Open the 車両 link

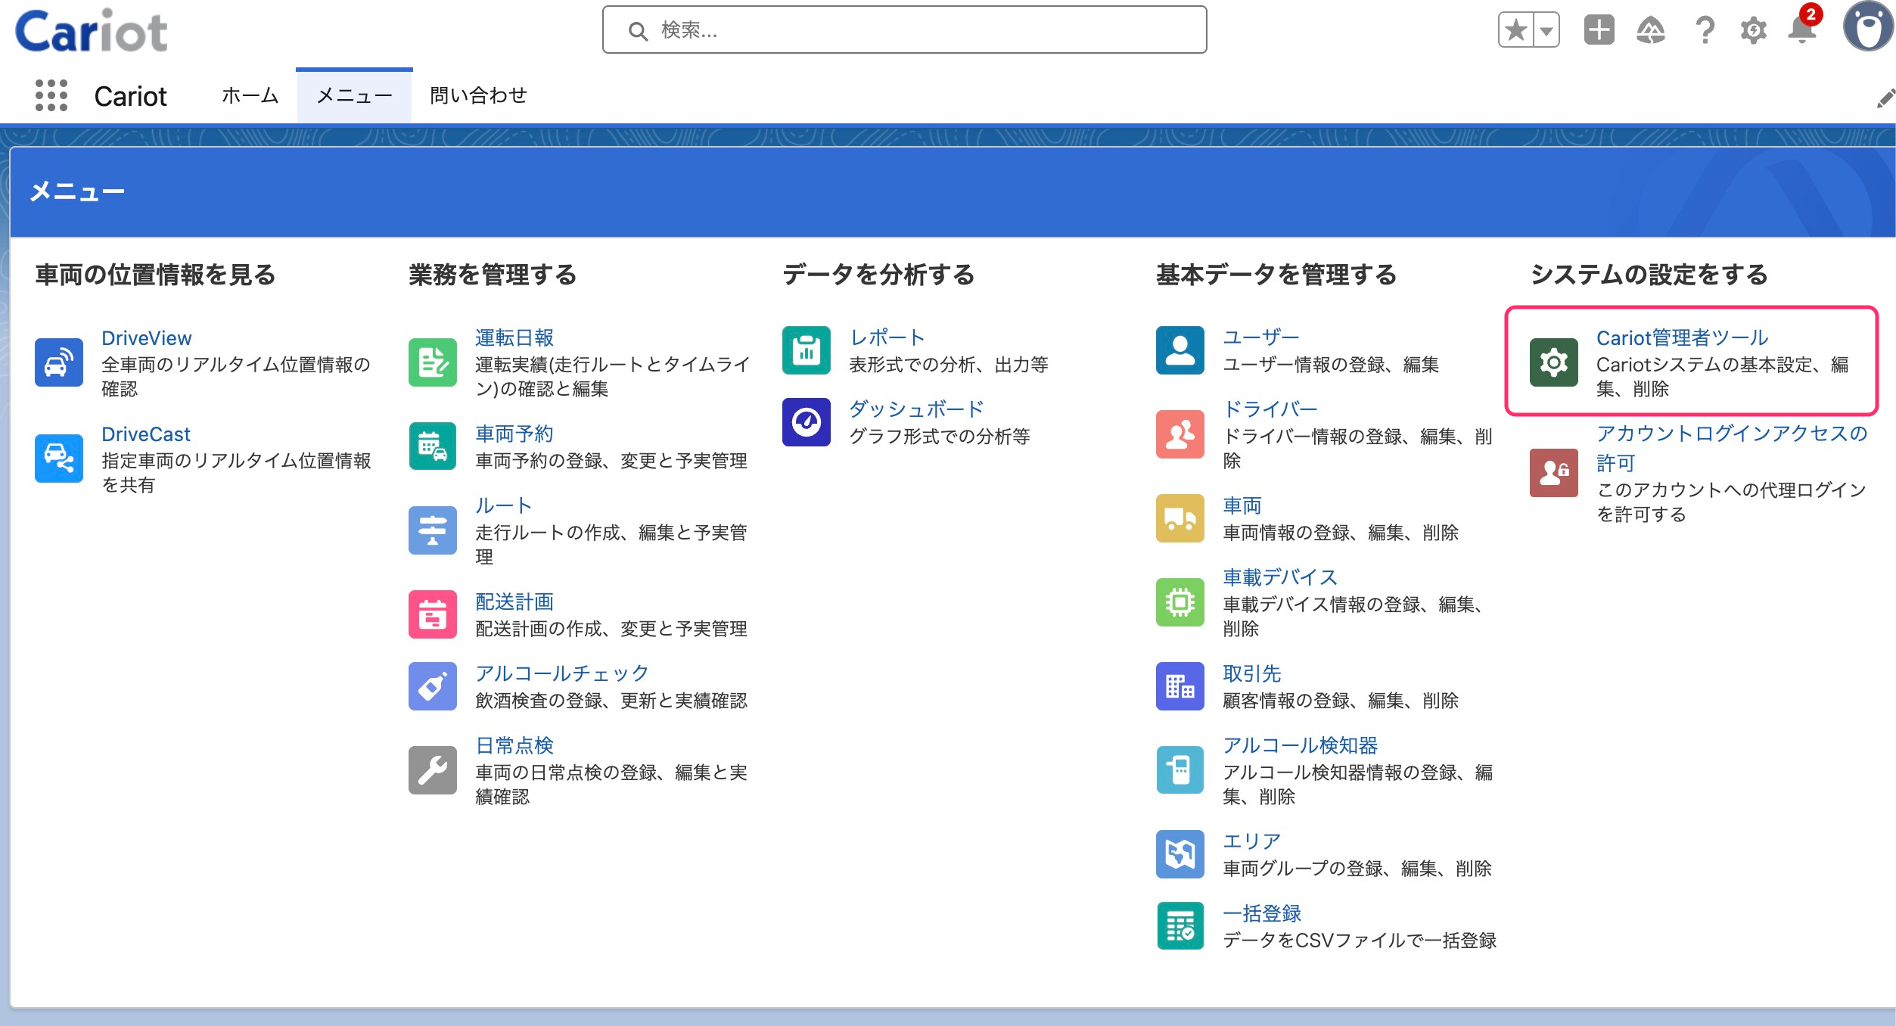(1242, 506)
